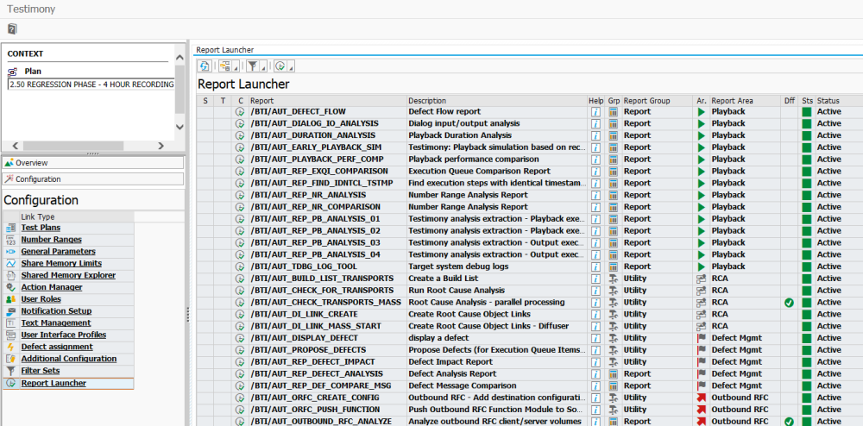Click the User Roles people icon
This screenshot has width=863, height=426.
10,299
